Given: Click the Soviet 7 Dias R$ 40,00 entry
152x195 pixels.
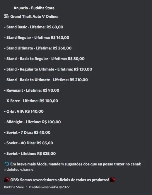Looking at the screenshot, I should (x=27, y=132).
